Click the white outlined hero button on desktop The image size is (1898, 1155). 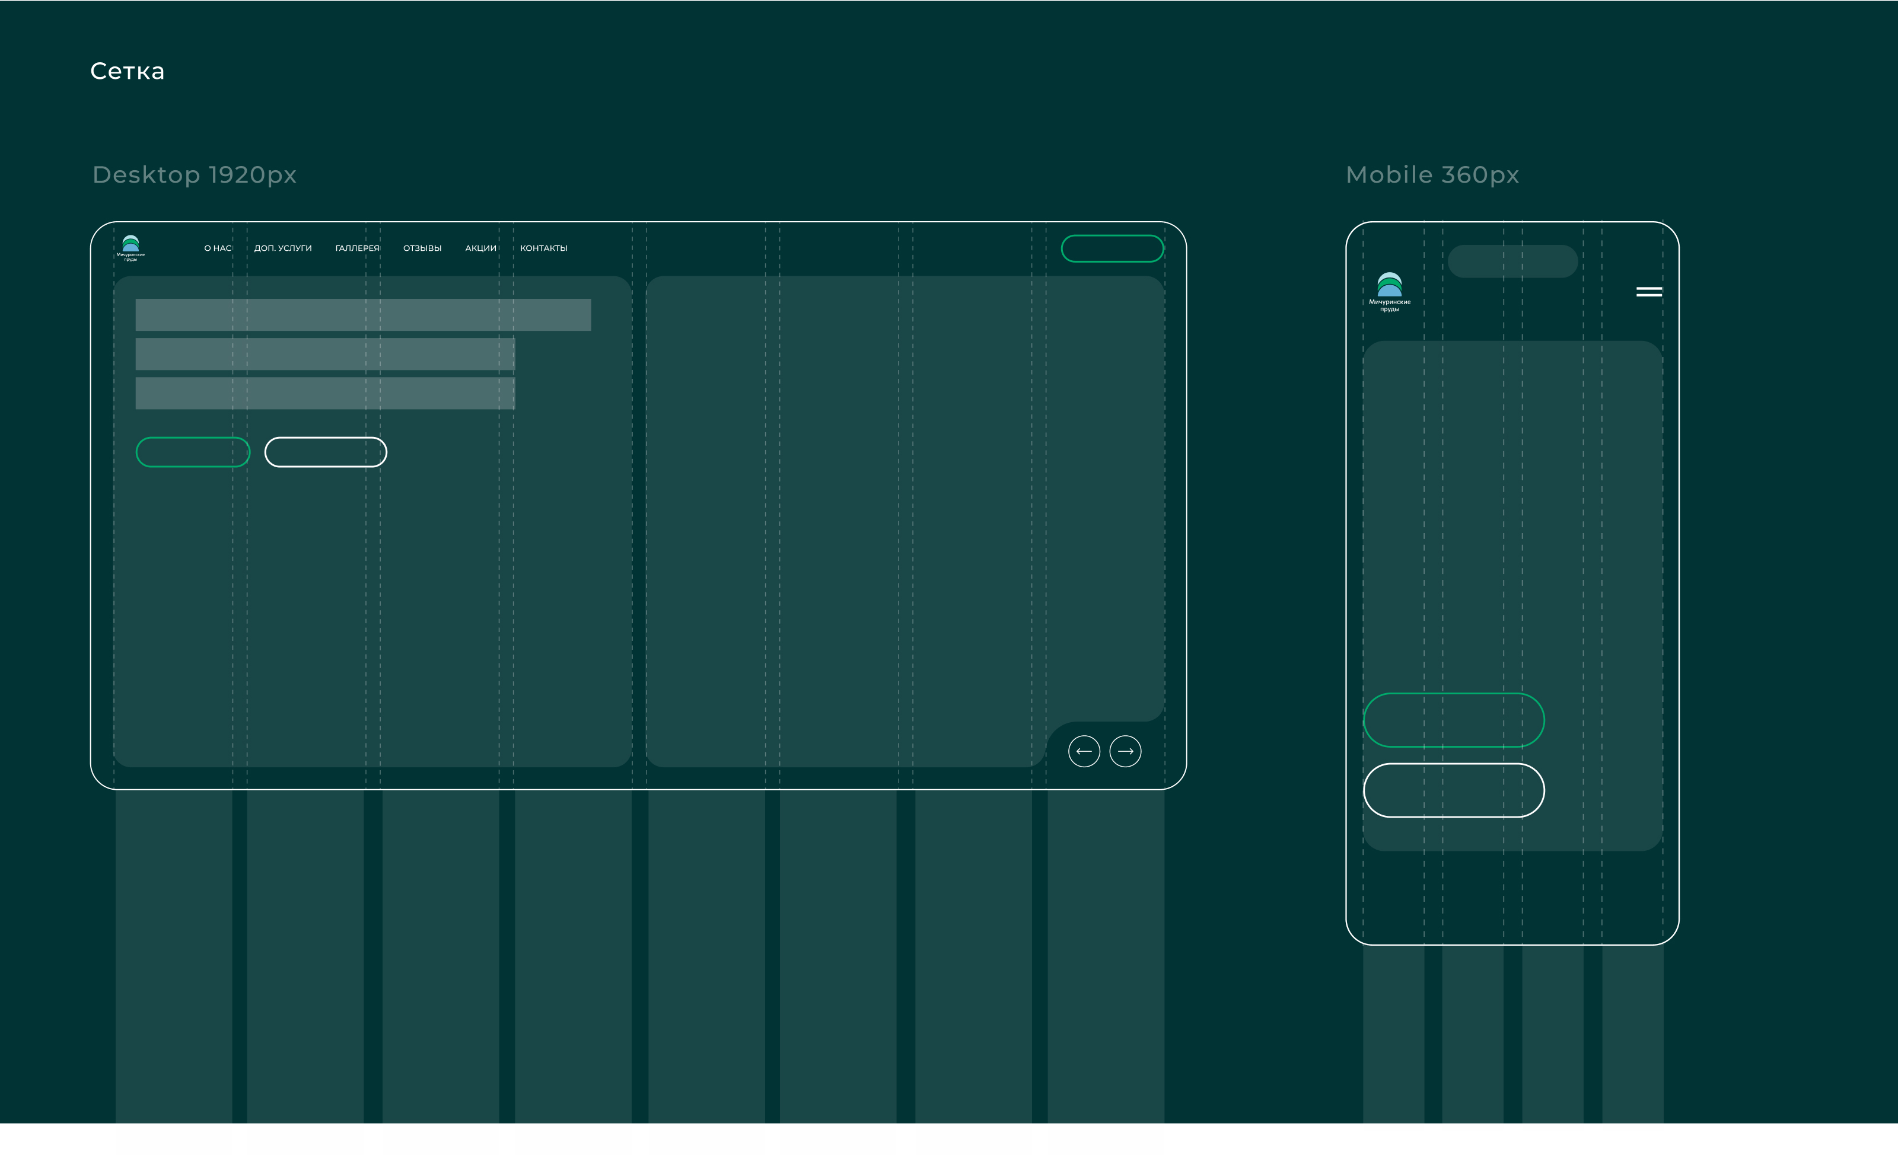click(x=326, y=452)
